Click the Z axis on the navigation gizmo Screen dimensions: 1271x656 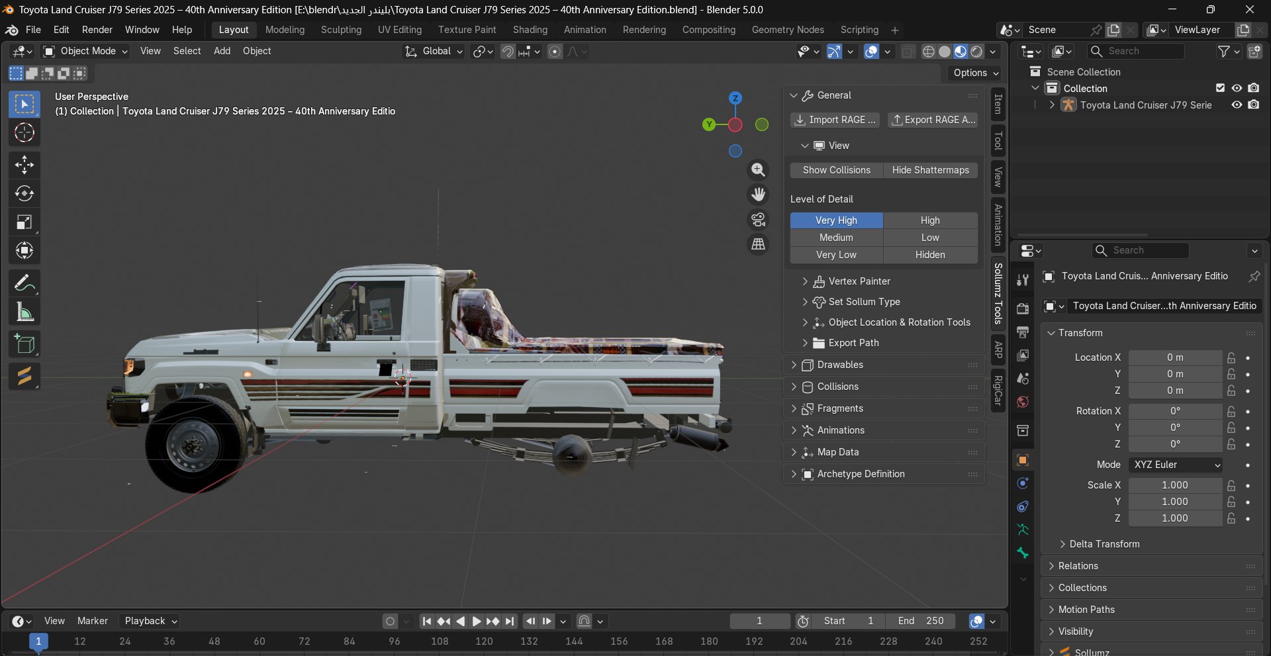[735, 98]
